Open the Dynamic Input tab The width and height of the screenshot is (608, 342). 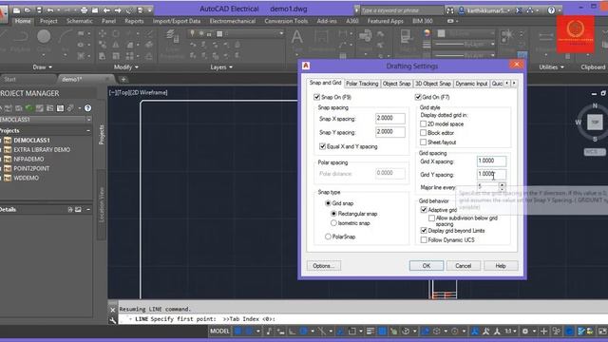point(471,84)
